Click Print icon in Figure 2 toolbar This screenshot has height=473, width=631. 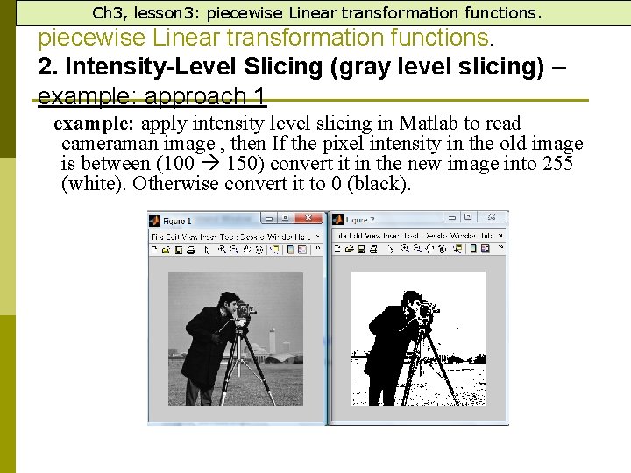click(374, 249)
